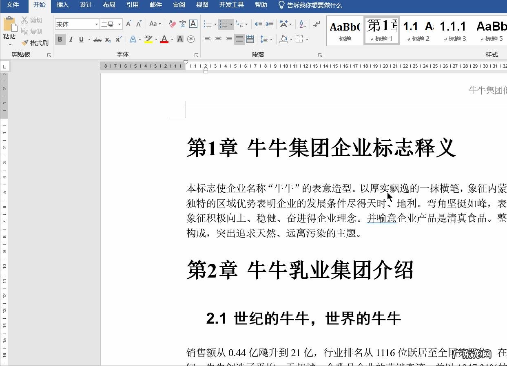Open the 字体 dialog launcher
This screenshot has width=507, height=366.
pos(197,54)
